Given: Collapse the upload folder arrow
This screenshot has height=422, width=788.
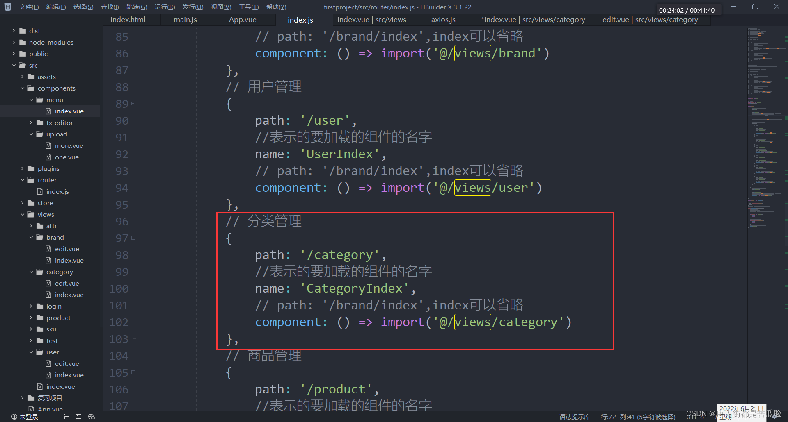Looking at the screenshot, I should click(31, 134).
